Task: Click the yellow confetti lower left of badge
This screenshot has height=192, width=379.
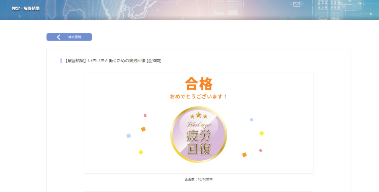Action: pyautogui.click(x=141, y=152)
